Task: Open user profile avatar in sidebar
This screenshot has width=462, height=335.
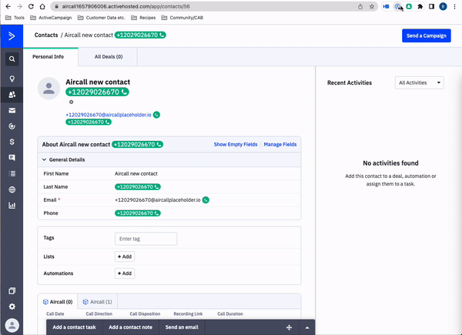Action: pos(12,325)
